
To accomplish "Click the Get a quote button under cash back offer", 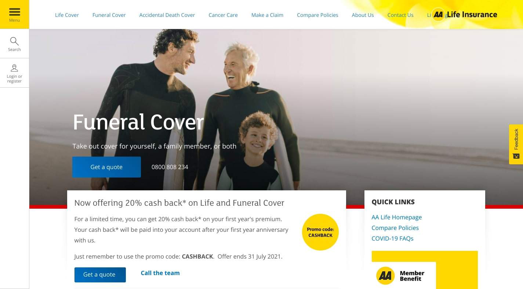I will [x=100, y=275].
